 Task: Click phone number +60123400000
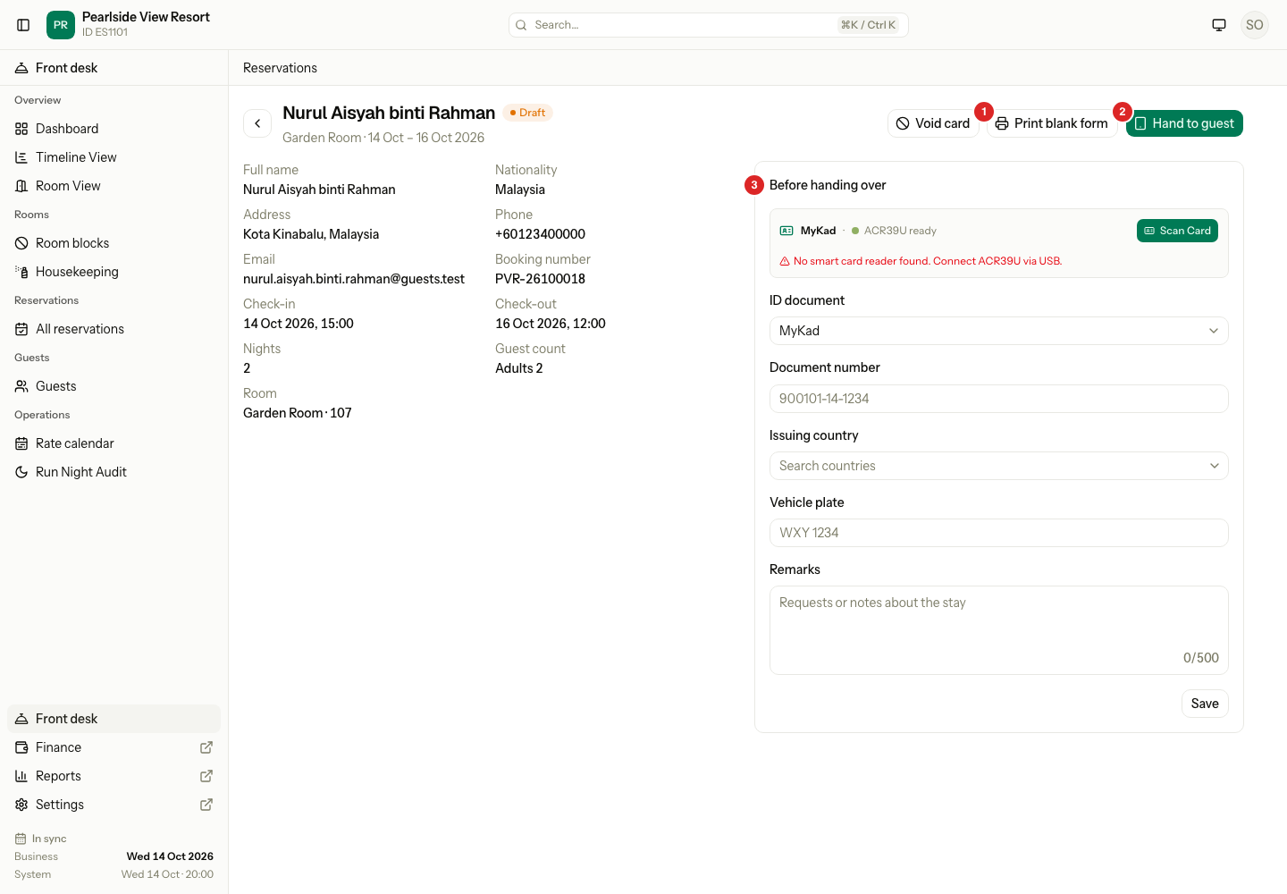pyautogui.click(x=540, y=234)
